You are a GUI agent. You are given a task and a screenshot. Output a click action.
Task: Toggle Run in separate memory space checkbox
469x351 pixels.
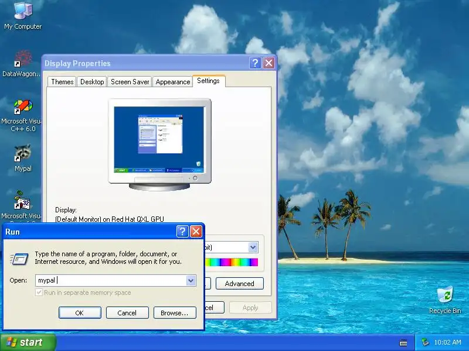[x=39, y=292]
